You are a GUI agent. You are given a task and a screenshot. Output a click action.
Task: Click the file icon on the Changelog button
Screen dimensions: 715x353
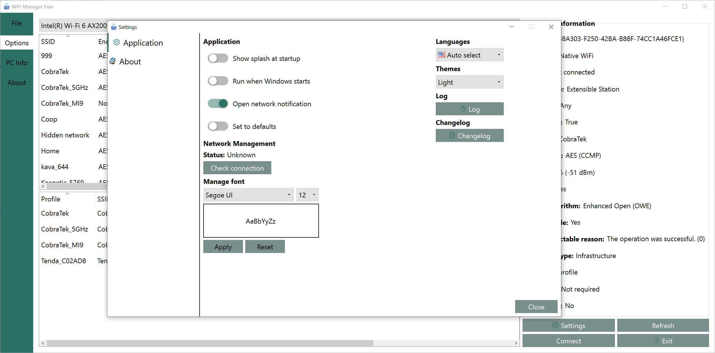[452, 135]
